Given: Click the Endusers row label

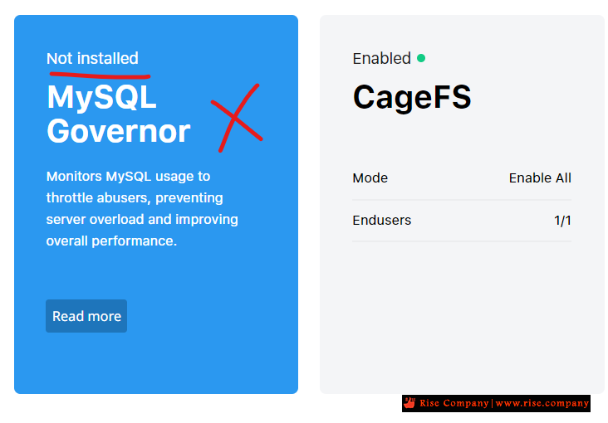Looking at the screenshot, I should click(x=381, y=220).
